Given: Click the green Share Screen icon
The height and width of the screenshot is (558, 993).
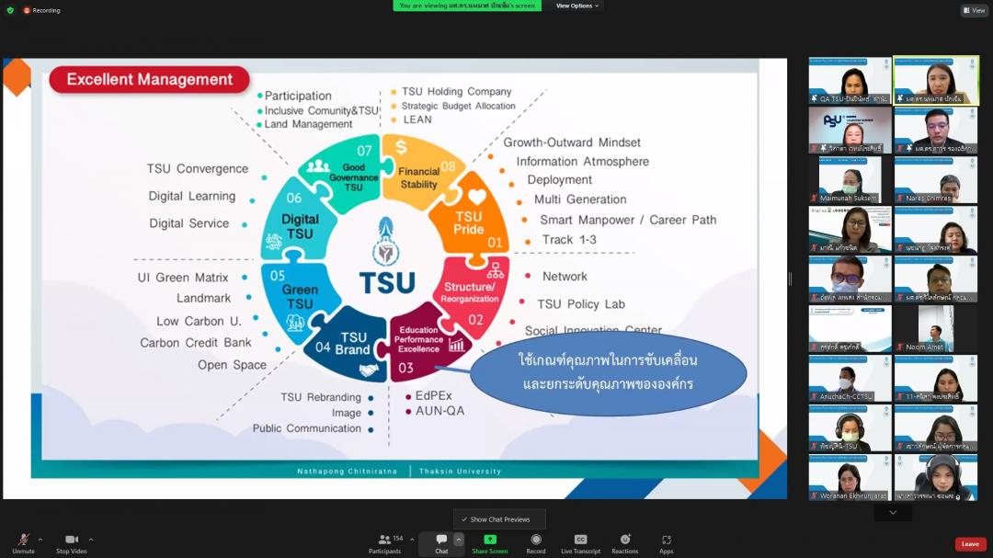Looking at the screenshot, I should 490,540.
